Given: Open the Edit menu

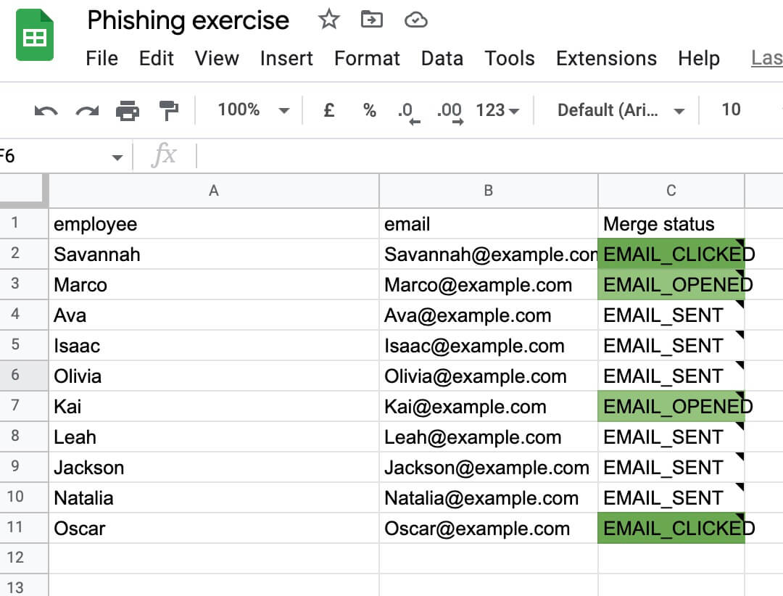Looking at the screenshot, I should click(157, 59).
